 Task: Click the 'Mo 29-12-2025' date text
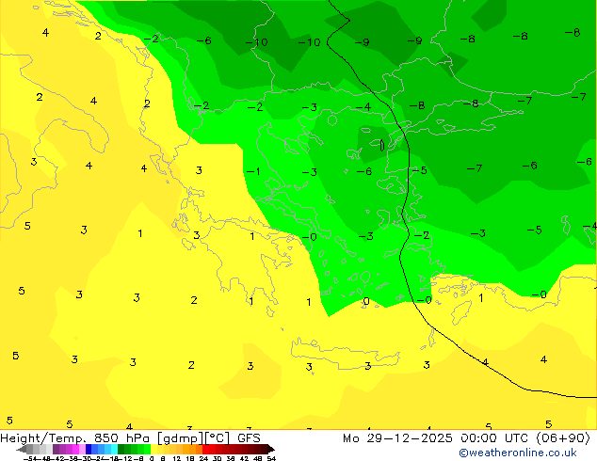coord(397,438)
